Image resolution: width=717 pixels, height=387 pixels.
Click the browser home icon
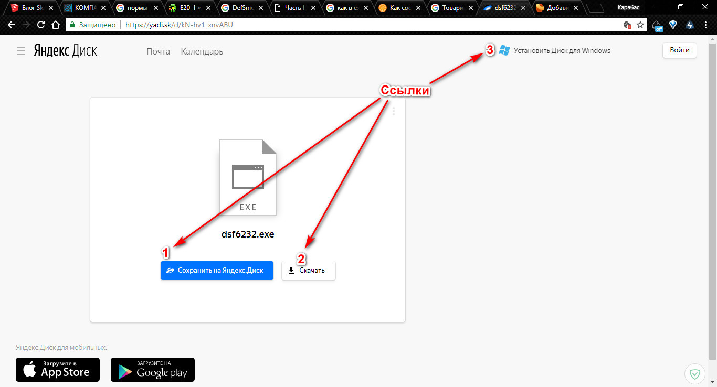click(x=56, y=25)
